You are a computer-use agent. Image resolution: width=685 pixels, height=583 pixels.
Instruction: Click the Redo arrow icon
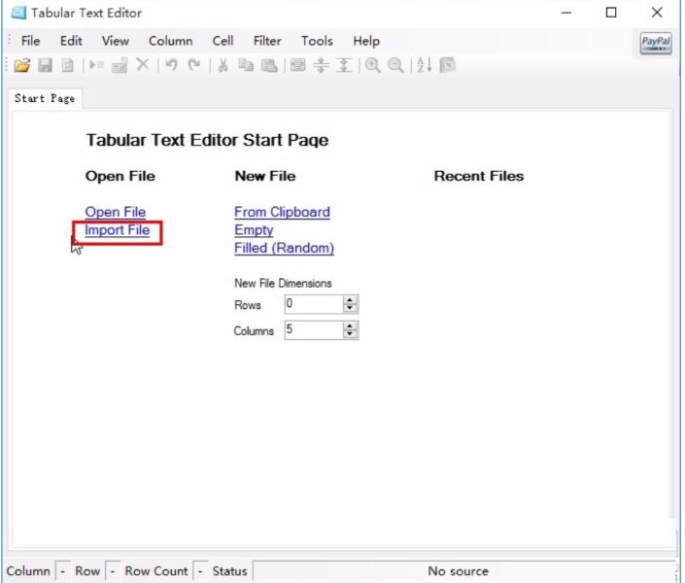pos(194,65)
